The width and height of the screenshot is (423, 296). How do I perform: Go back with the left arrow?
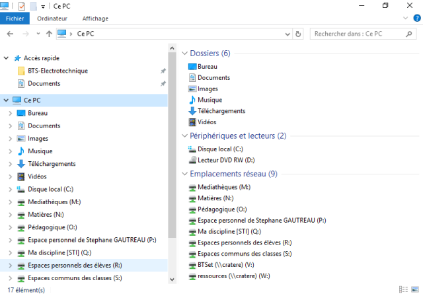(10, 34)
